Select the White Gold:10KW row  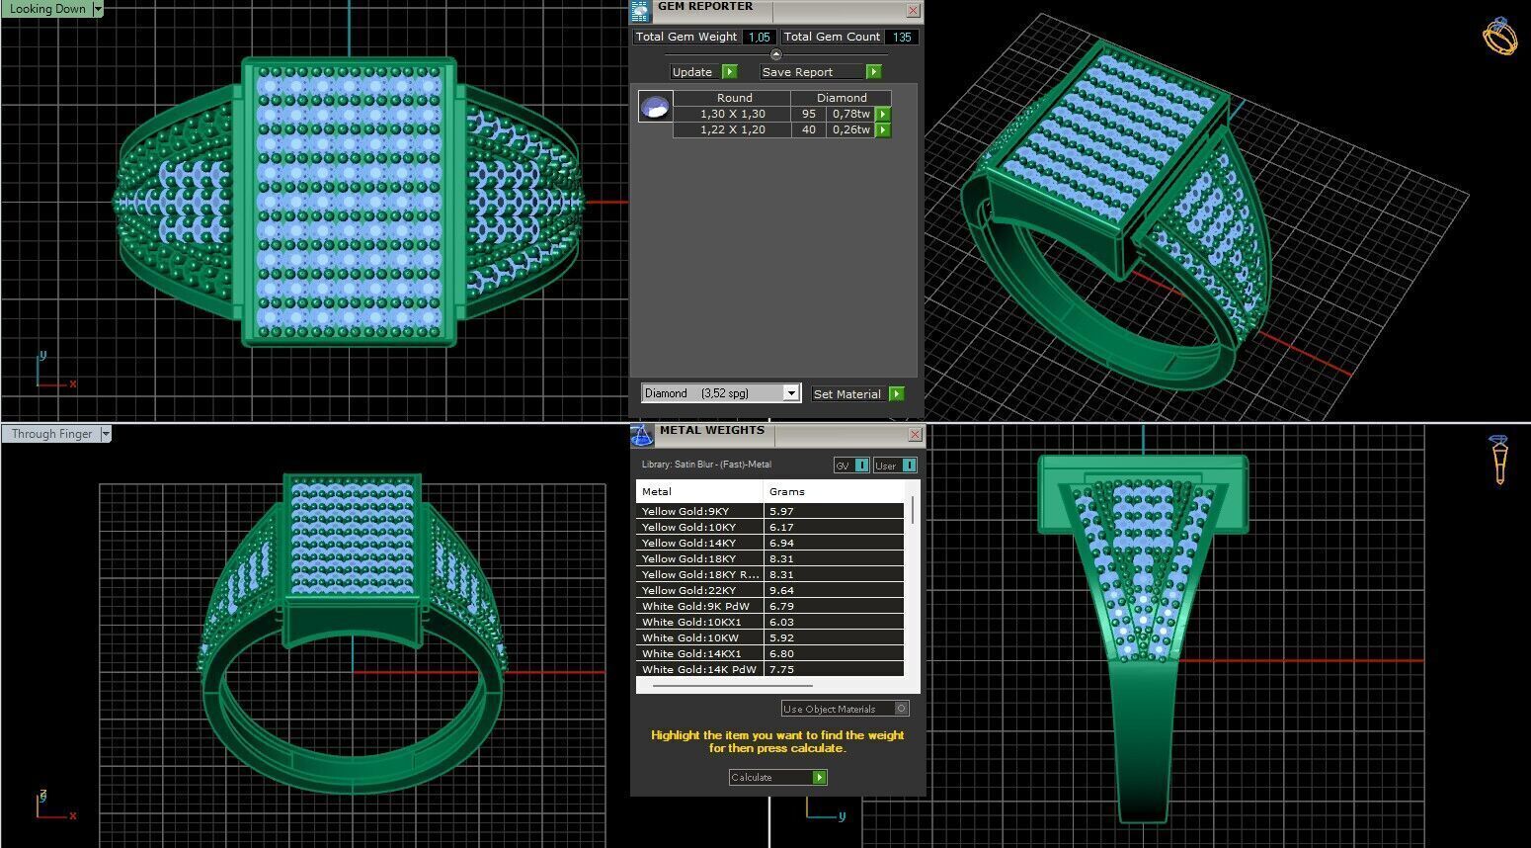[769, 637]
